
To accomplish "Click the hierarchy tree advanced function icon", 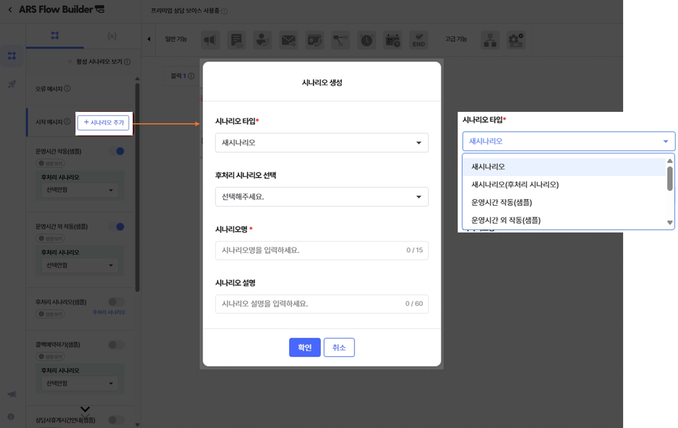I will pos(490,40).
